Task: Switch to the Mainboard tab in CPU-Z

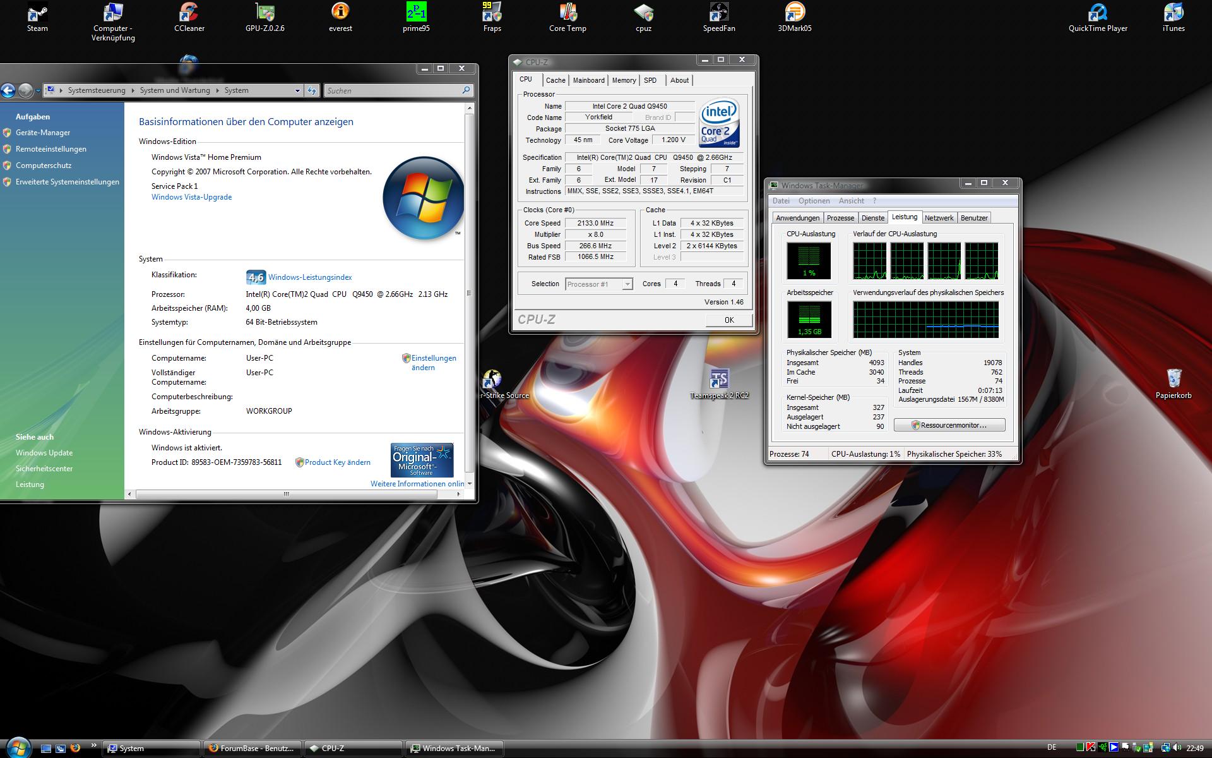Action: click(588, 80)
